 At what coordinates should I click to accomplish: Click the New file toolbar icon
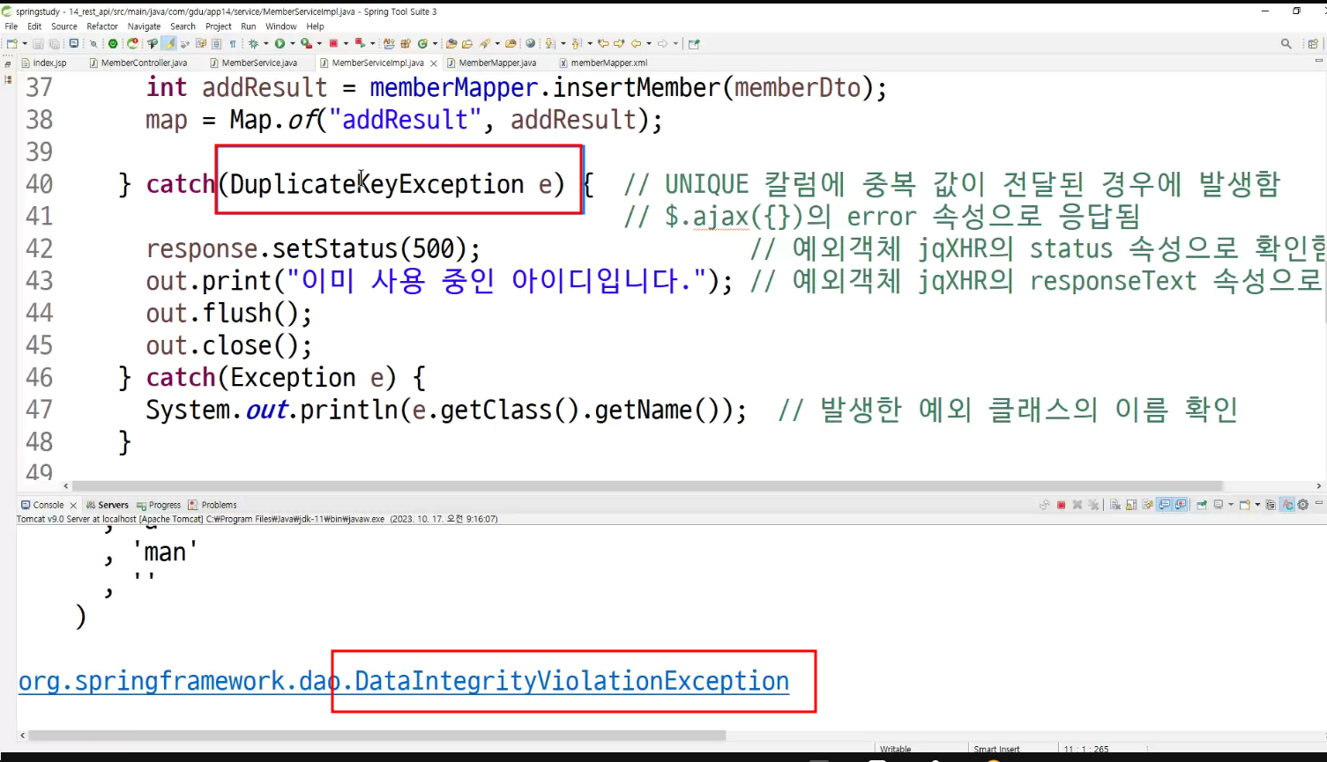tap(11, 43)
